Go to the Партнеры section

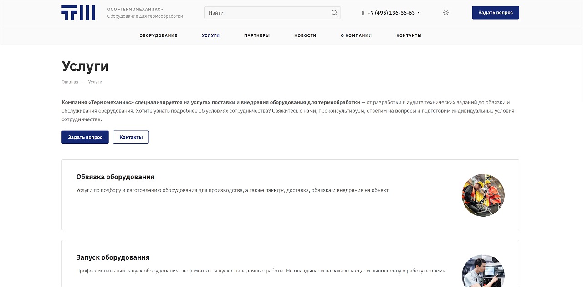pos(257,35)
